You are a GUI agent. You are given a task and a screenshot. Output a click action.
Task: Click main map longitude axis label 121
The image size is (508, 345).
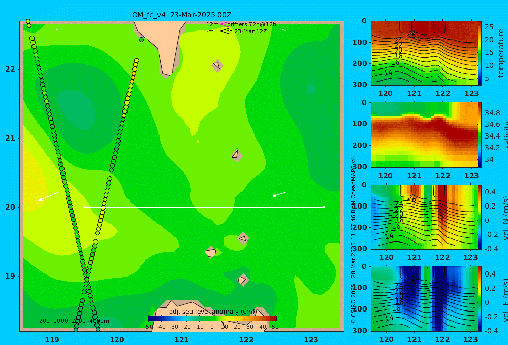click(x=181, y=340)
